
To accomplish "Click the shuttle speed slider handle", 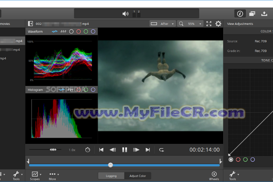I will [53, 150].
